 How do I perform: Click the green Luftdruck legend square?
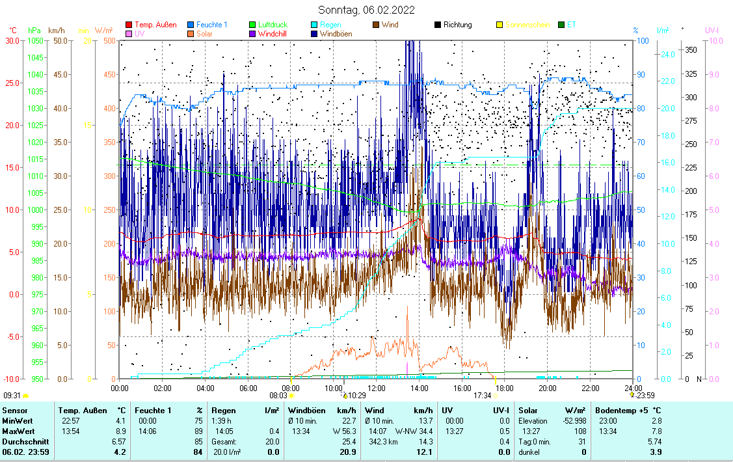click(x=252, y=25)
